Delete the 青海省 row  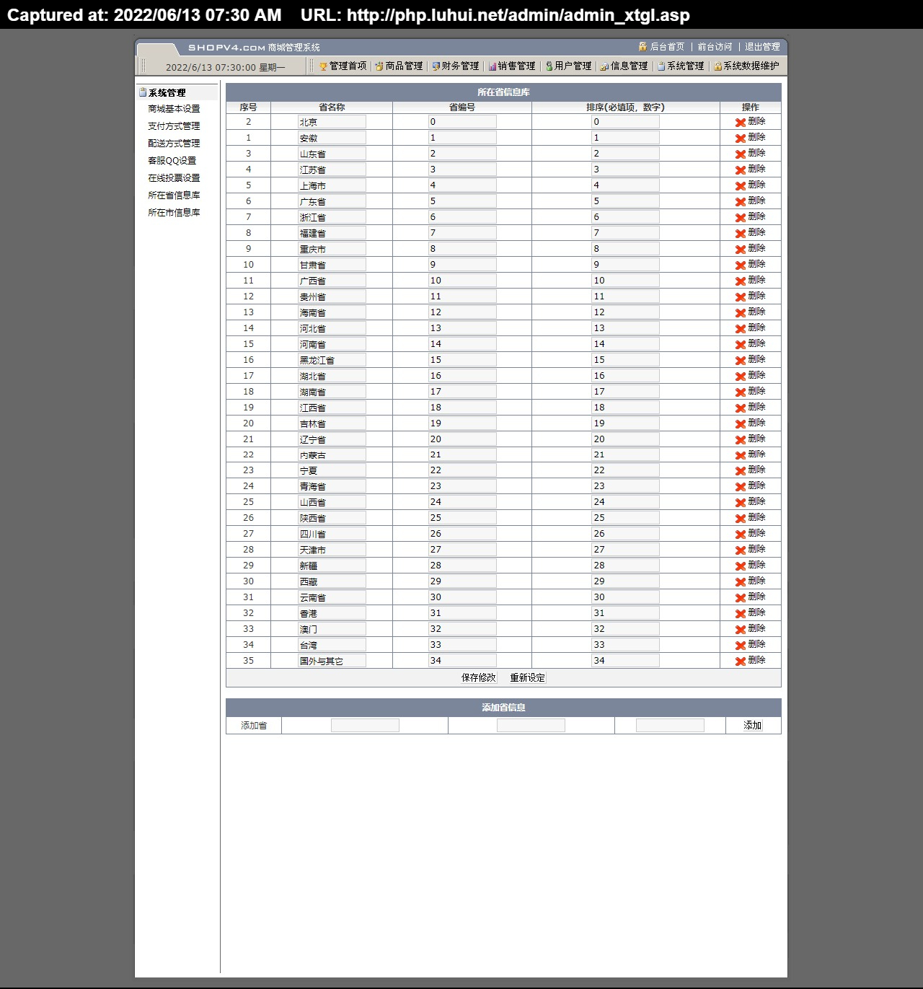750,486
